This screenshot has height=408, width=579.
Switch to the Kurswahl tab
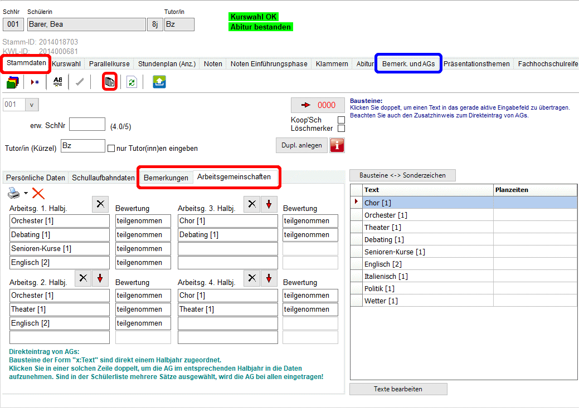(x=66, y=64)
